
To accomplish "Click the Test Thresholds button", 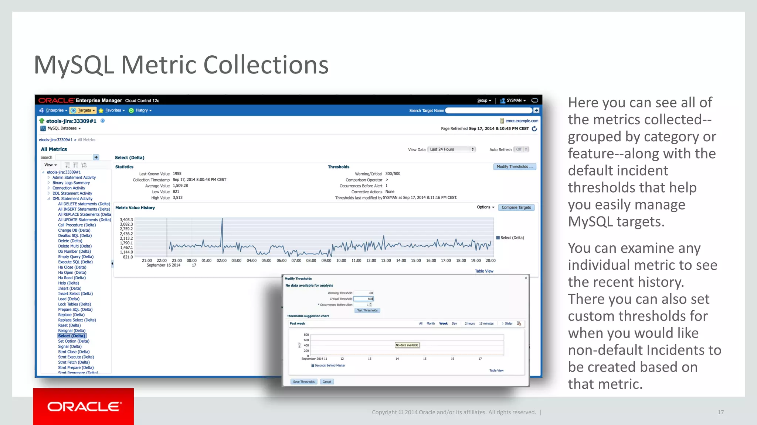I will click(x=367, y=311).
